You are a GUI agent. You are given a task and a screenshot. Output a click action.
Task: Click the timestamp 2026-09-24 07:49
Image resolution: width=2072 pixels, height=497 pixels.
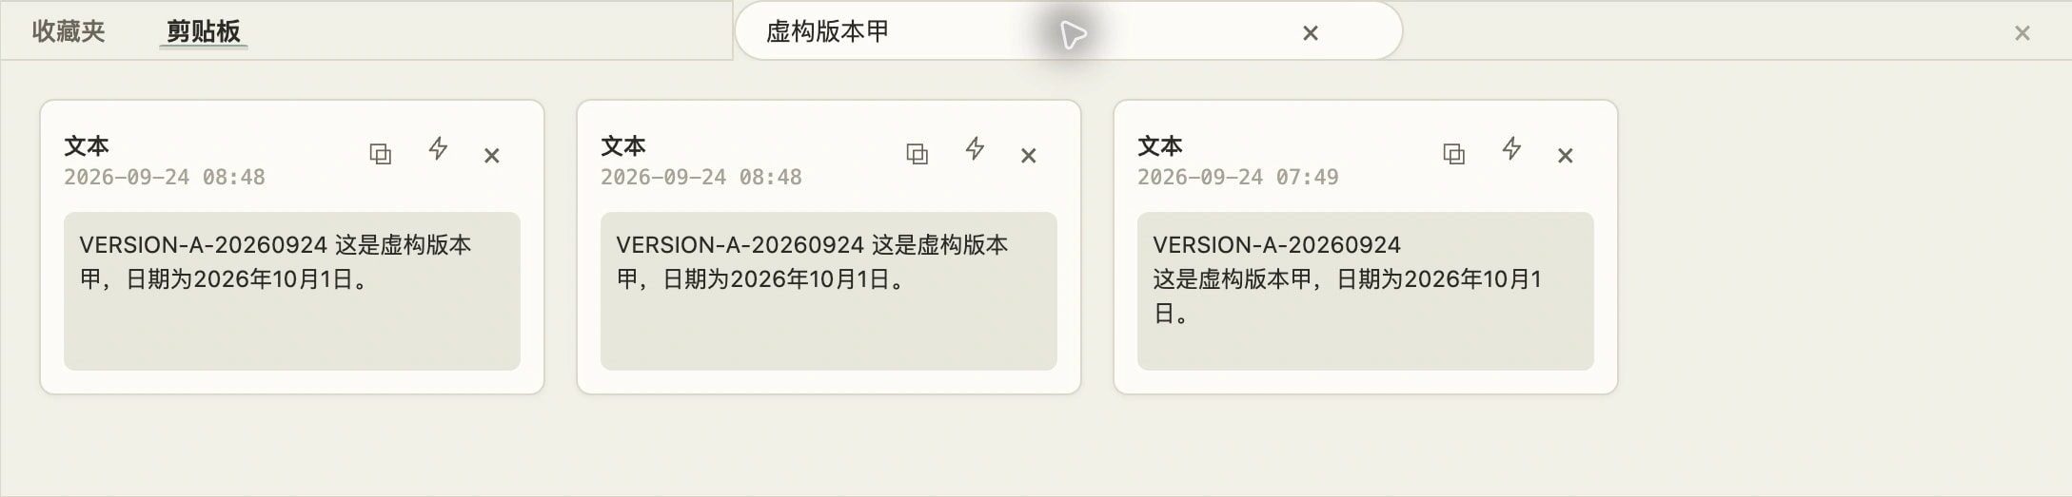[x=1237, y=177]
